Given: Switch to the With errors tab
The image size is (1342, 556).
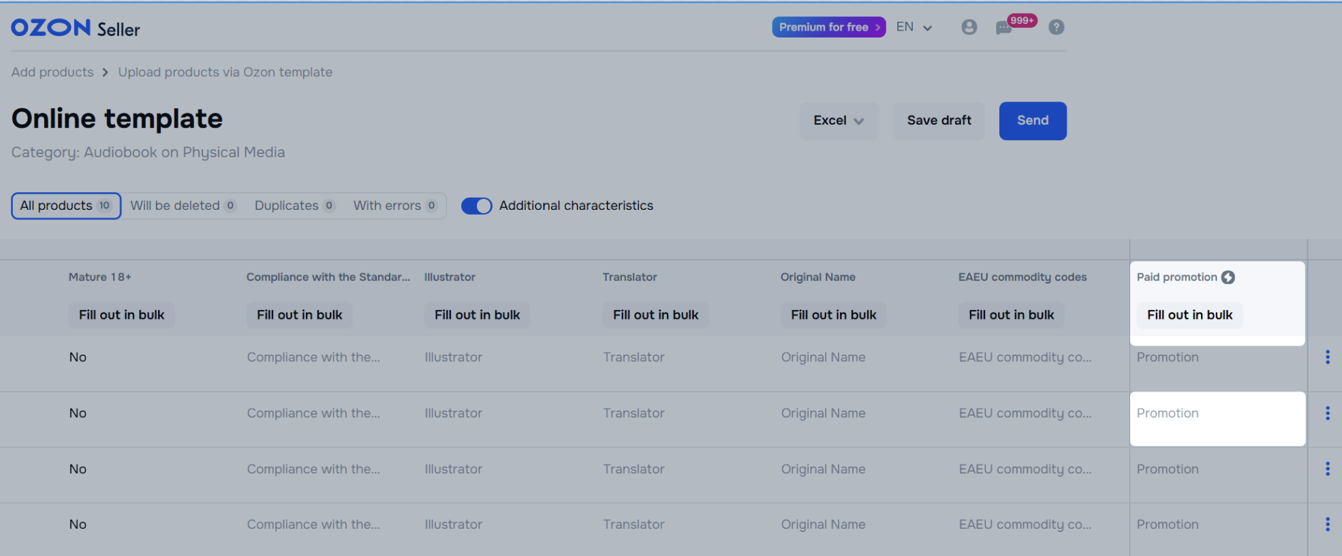Looking at the screenshot, I should click(x=395, y=206).
